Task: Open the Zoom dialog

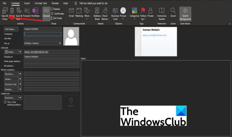Action: pyautogui.click(x=173, y=12)
